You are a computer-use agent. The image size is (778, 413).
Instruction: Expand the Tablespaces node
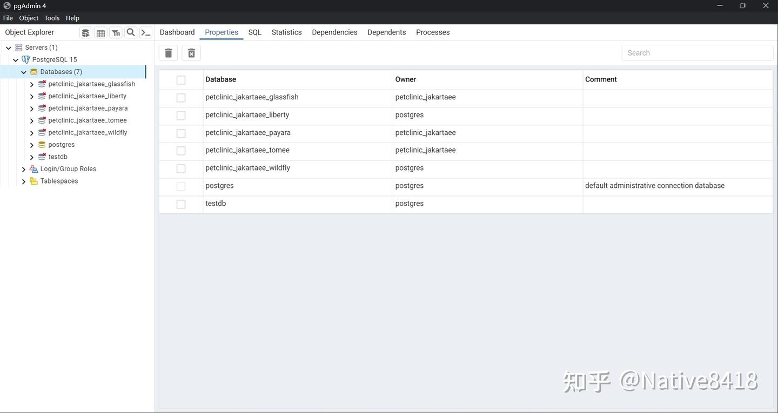pyautogui.click(x=24, y=181)
